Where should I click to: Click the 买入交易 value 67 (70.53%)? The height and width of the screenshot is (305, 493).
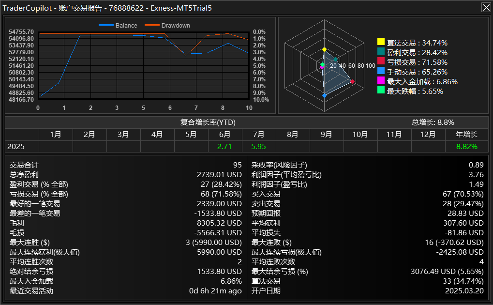coord(463,194)
